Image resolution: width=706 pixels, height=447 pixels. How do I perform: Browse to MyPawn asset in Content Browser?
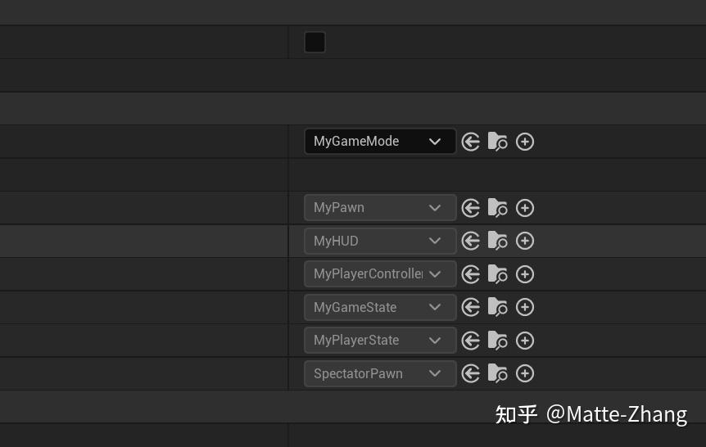click(497, 208)
